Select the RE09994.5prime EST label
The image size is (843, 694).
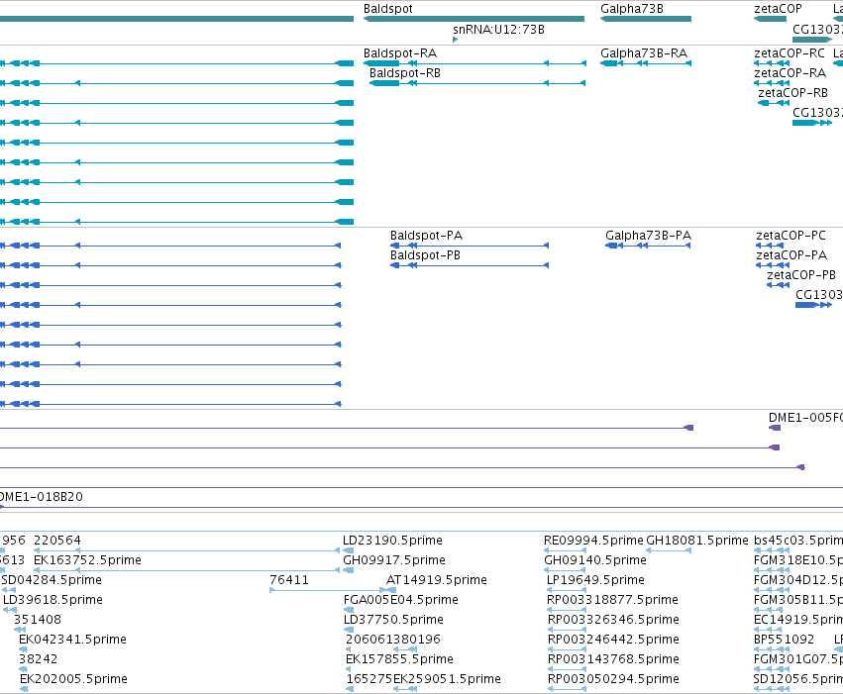pyautogui.click(x=593, y=541)
